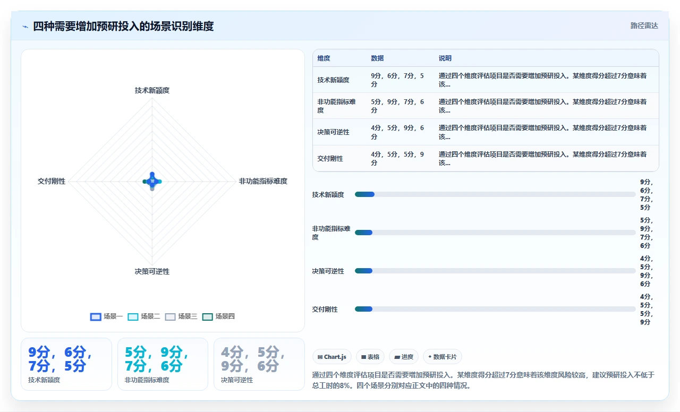Click the 决策可逆性 progress bar
The width and height of the screenshot is (680, 412).
[x=495, y=271]
